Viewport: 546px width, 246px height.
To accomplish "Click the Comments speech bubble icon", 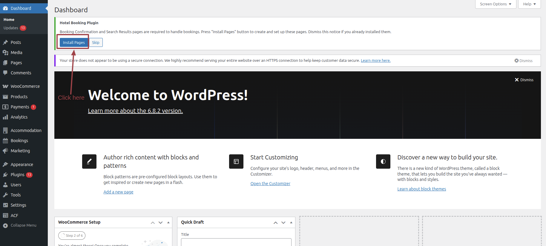I will 5,73.
